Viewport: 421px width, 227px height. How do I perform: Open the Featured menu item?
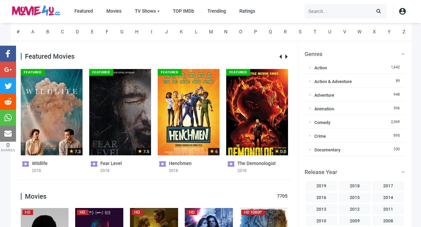click(84, 11)
